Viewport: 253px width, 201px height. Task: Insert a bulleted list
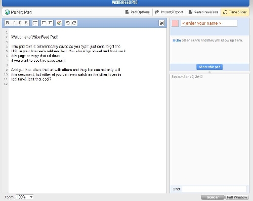(x=35, y=23)
